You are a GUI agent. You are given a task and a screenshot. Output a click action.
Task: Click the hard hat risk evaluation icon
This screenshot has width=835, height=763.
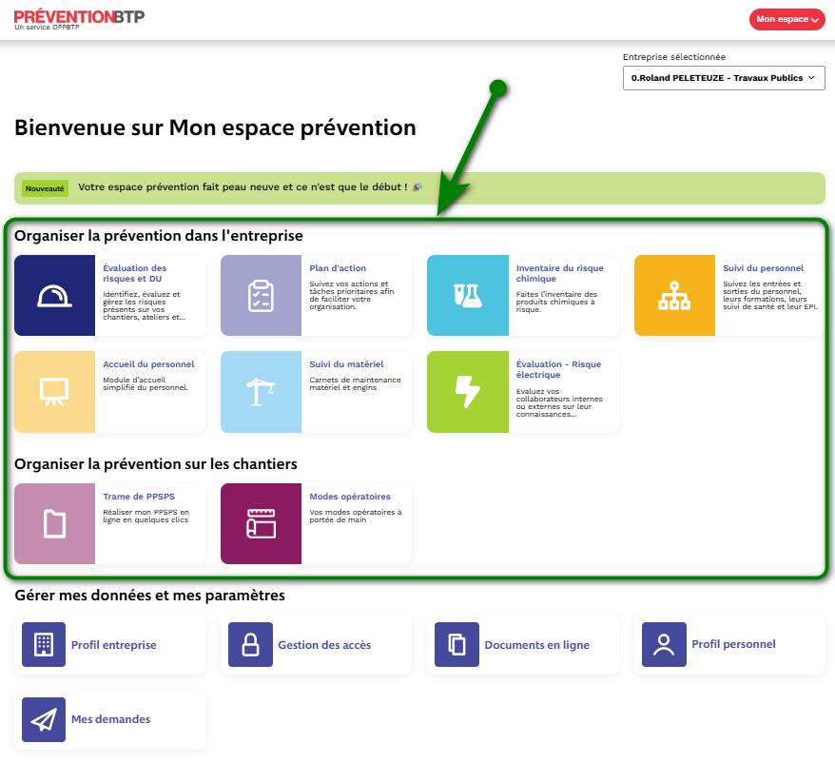click(x=54, y=296)
